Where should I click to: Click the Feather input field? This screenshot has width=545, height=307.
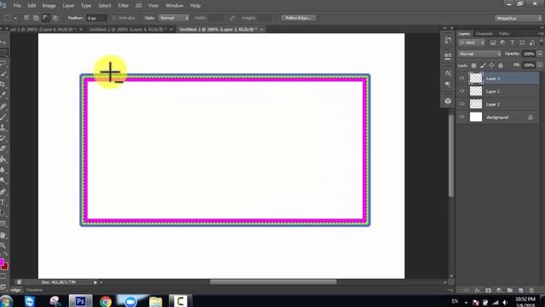pyautogui.click(x=96, y=18)
